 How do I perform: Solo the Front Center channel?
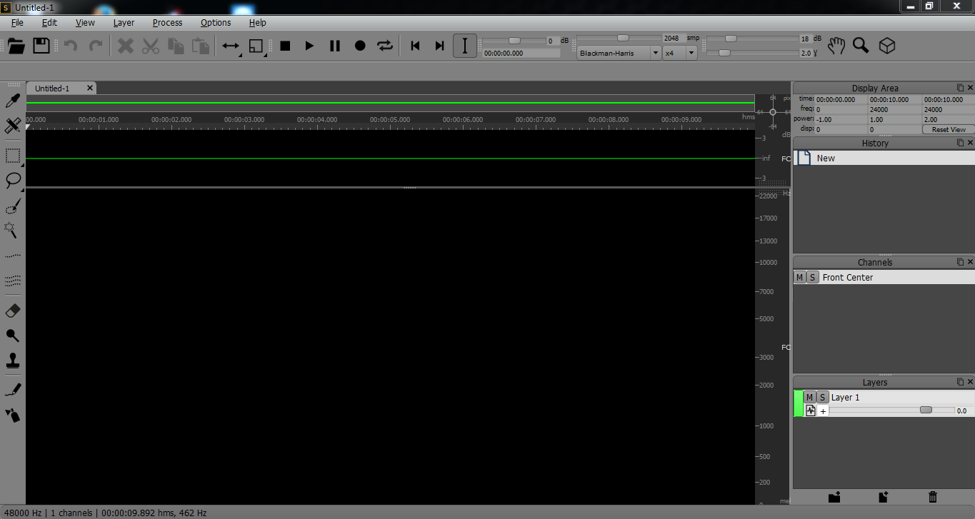pyautogui.click(x=812, y=277)
